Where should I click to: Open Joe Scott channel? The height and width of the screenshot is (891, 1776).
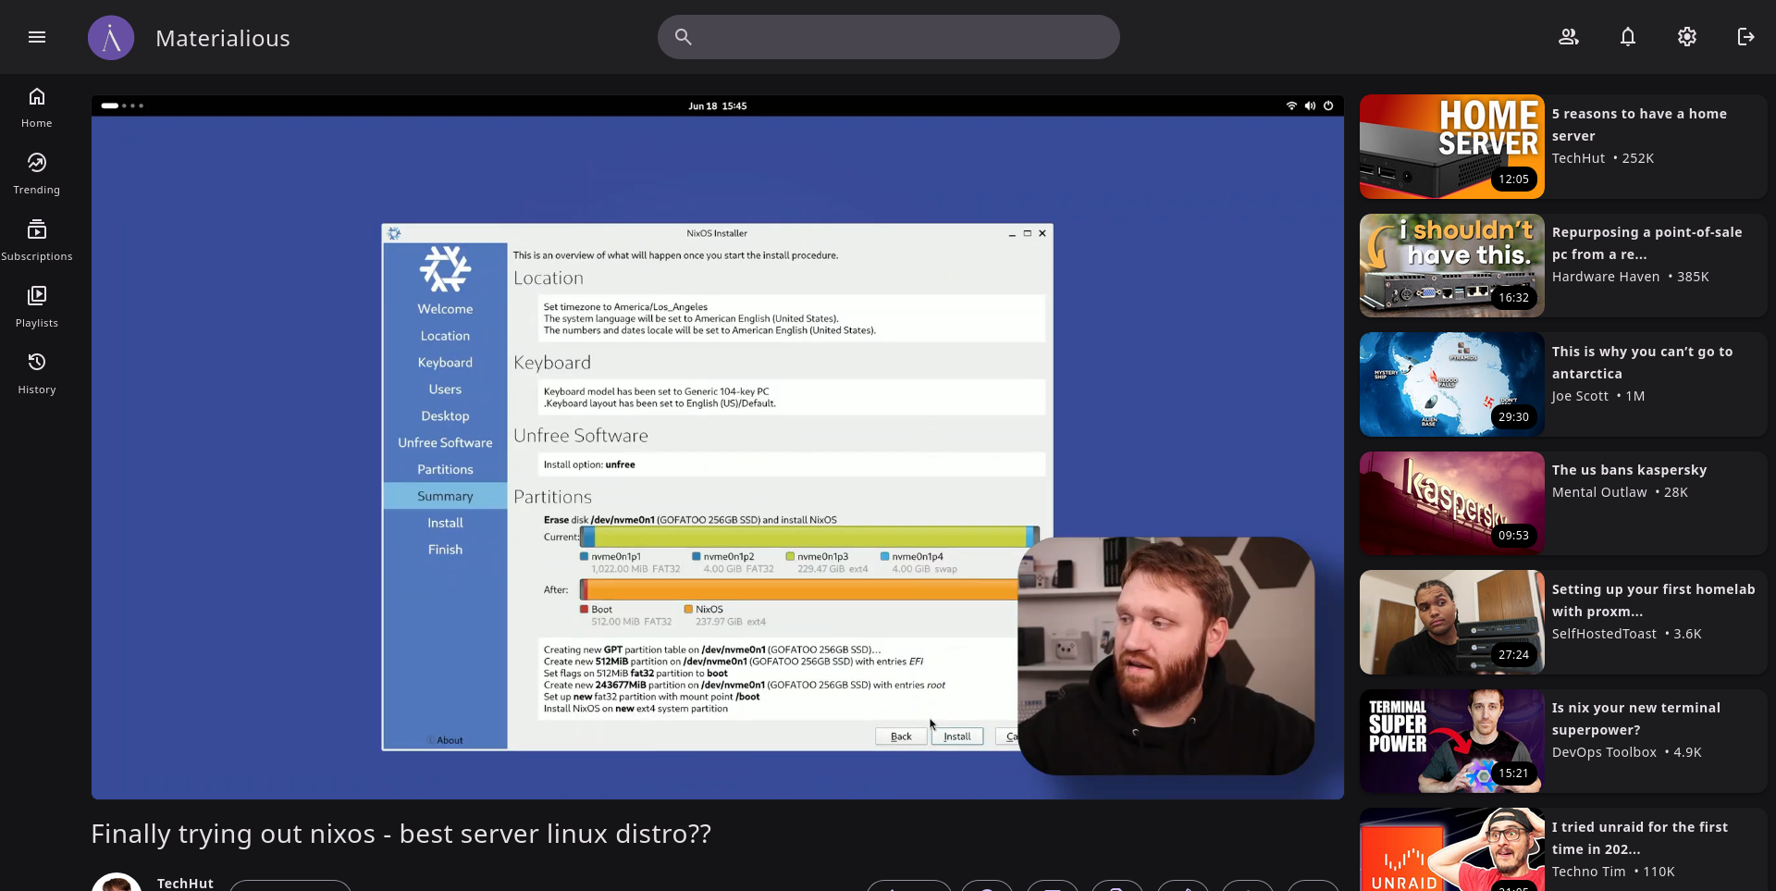[1580, 396]
